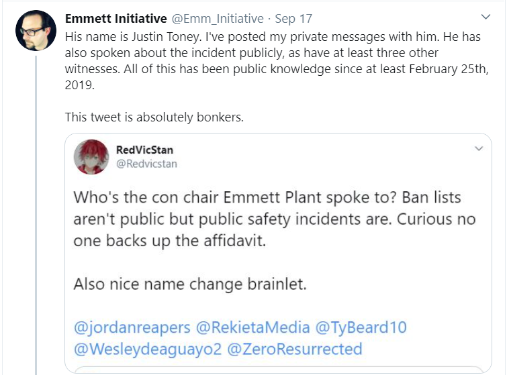Open Emmett Initiative's profile avatar
Image resolution: width=507 pixels, height=375 pixels.
coord(36,31)
